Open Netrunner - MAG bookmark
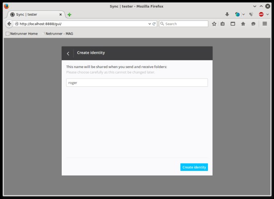274x199 pixels. point(58,34)
